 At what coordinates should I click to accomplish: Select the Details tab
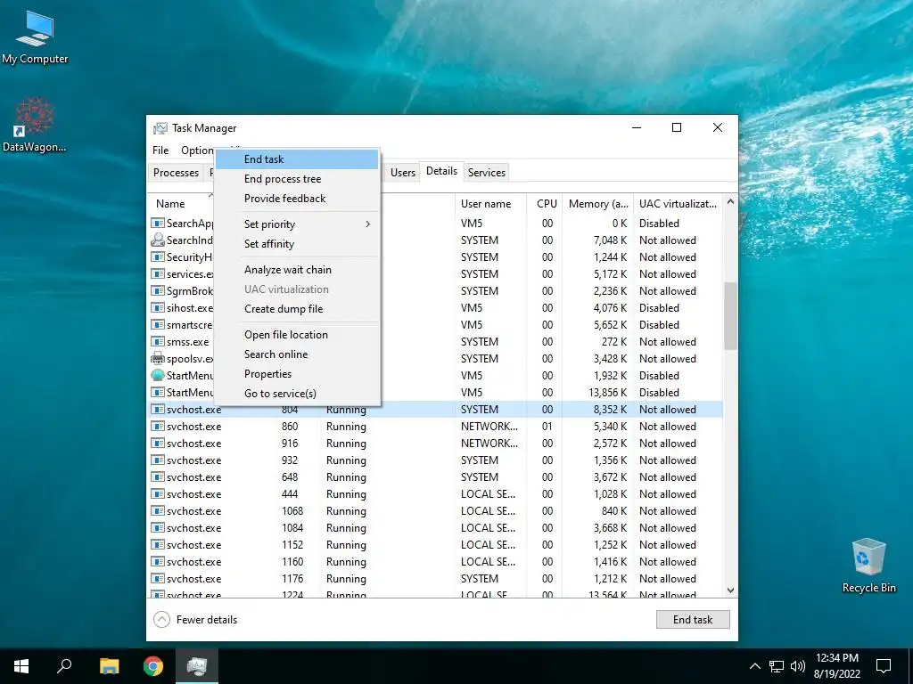[x=442, y=171]
